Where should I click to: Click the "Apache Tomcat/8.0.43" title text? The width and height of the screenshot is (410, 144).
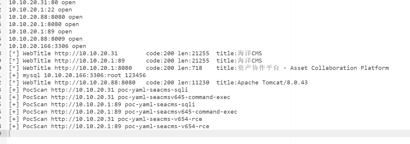[x=273, y=83]
